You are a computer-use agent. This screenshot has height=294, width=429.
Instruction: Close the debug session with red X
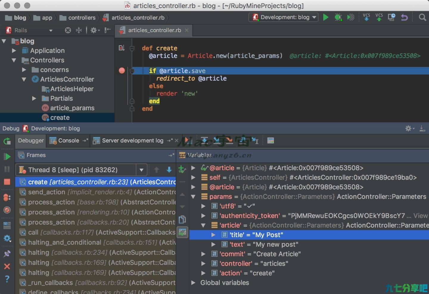7,266
